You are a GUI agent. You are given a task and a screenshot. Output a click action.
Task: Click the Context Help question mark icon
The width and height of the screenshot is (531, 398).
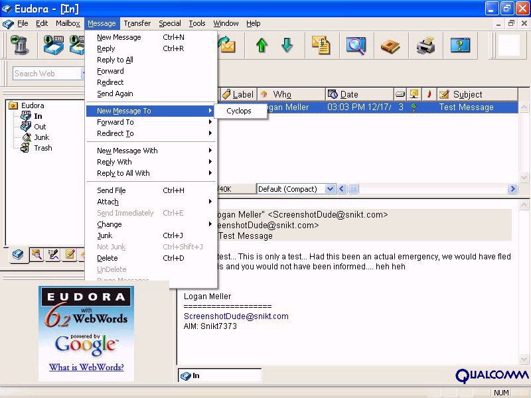click(x=460, y=45)
